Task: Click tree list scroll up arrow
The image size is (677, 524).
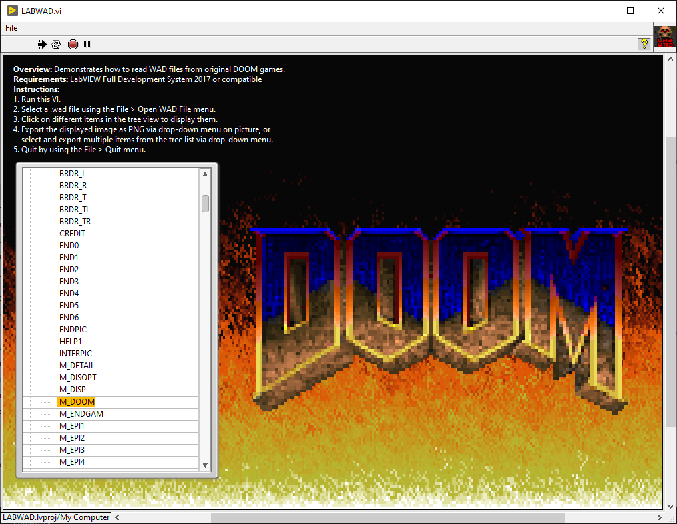Action: coord(205,174)
